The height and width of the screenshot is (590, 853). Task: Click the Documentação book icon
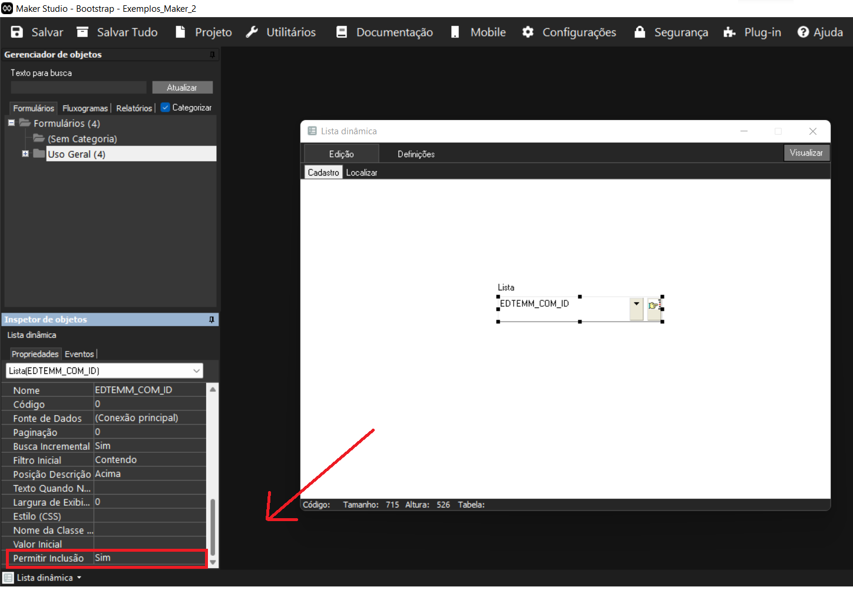click(342, 32)
